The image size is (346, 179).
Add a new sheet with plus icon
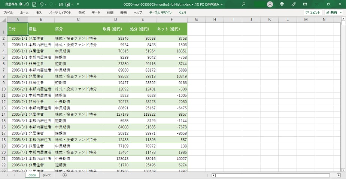(64, 175)
